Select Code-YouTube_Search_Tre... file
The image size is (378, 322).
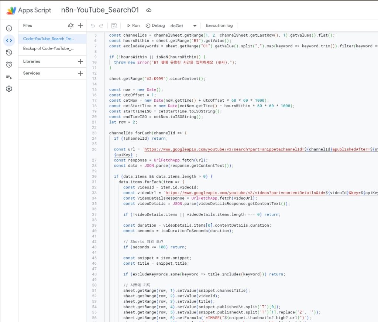click(x=48, y=38)
